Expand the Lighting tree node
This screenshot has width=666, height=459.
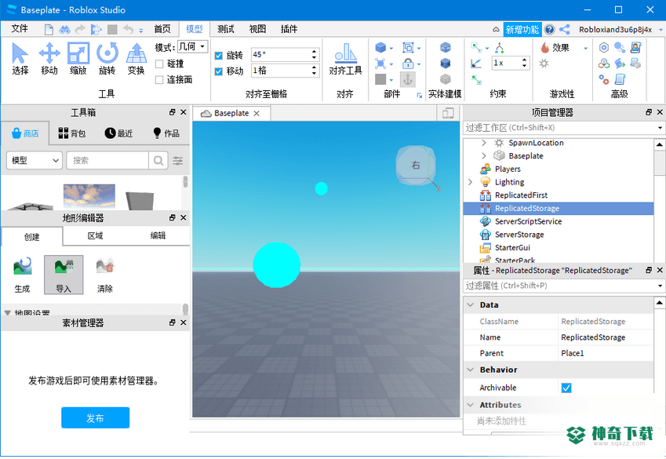coord(470,182)
